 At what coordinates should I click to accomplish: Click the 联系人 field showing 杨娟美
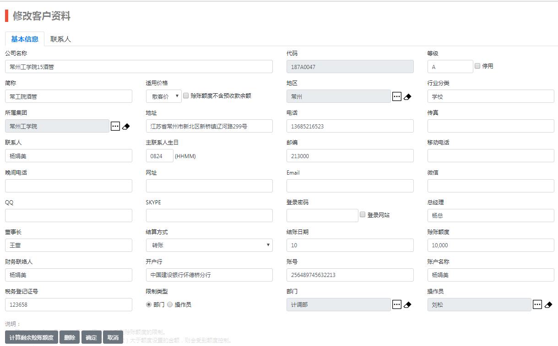tap(69, 156)
